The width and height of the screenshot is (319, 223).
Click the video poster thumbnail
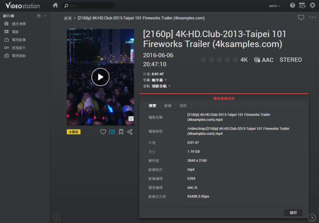[x=100, y=77]
